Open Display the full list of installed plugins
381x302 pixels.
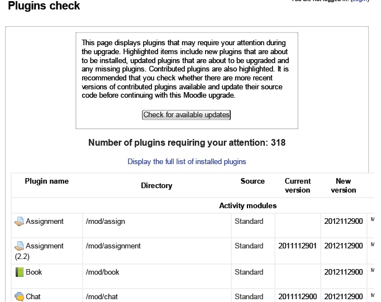point(187,162)
